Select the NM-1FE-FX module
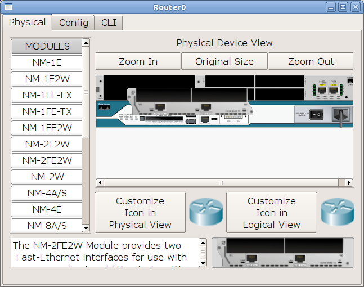The height and width of the screenshot is (287, 364). 47,95
